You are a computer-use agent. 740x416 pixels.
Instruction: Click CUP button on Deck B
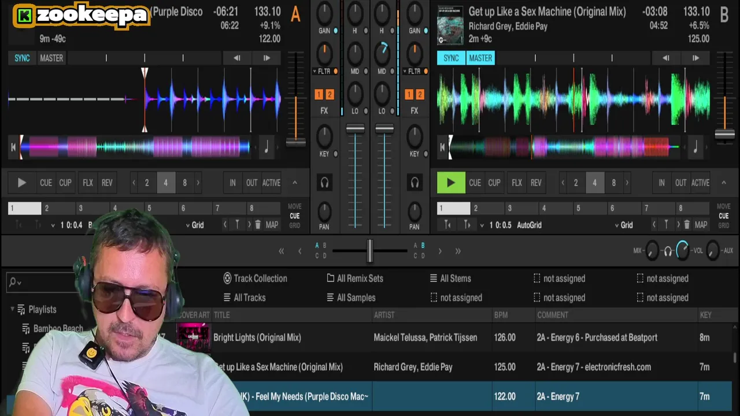pos(494,183)
